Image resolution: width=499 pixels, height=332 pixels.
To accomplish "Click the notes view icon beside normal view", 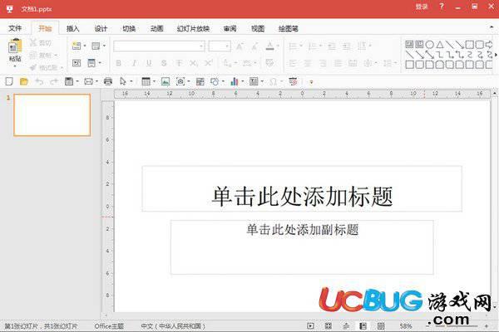I will point(346,326).
